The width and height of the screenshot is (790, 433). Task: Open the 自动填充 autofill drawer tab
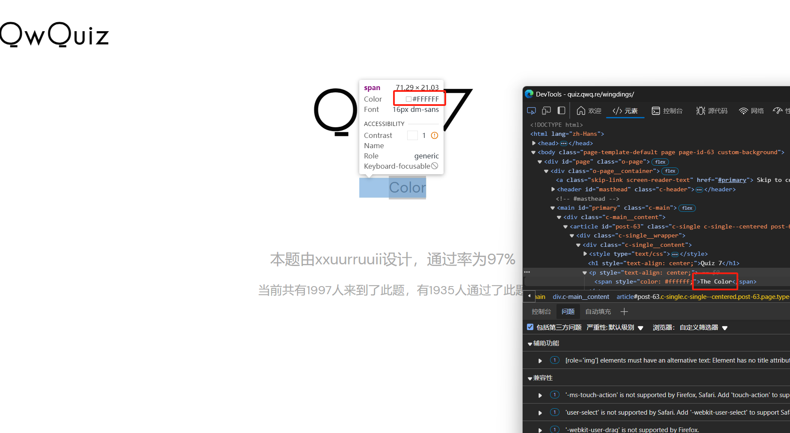pyautogui.click(x=598, y=312)
